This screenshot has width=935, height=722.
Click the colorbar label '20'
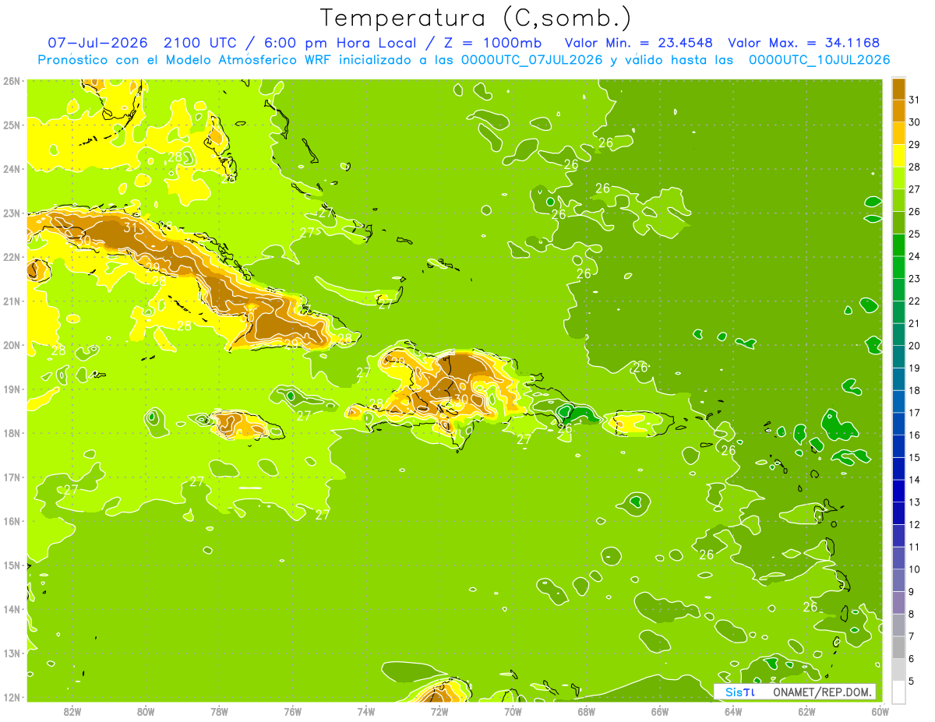(x=914, y=346)
